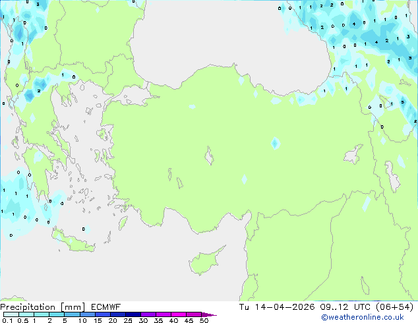Click the 'ECMWF' model label
The image size is (418, 323).
pos(106,307)
